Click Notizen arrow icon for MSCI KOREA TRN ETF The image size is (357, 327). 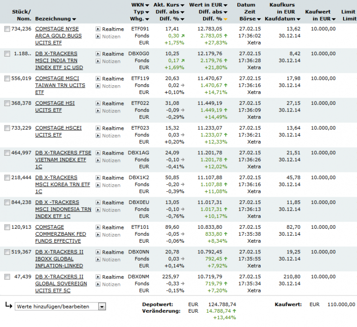tap(98, 185)
